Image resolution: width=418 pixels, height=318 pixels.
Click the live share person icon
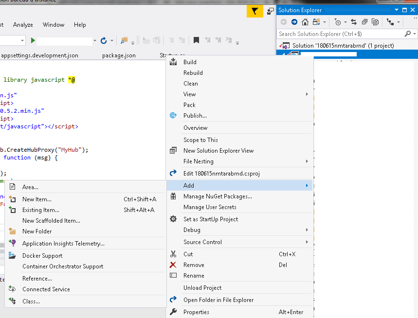click(x=271, y=11)
